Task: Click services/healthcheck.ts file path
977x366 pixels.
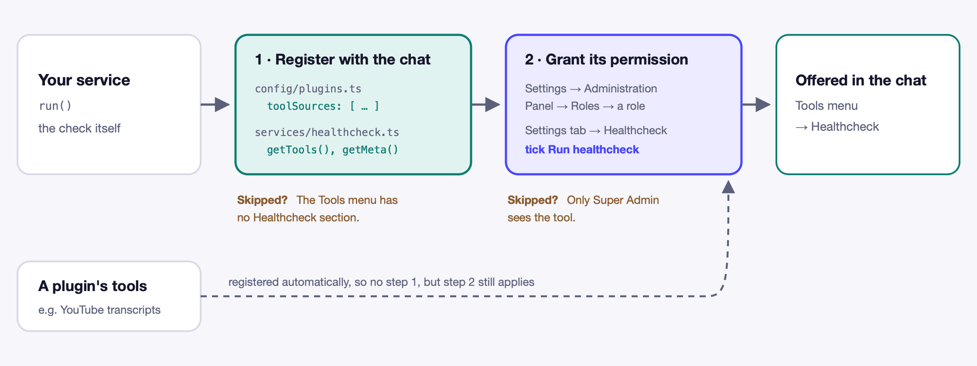Action: 327,132
